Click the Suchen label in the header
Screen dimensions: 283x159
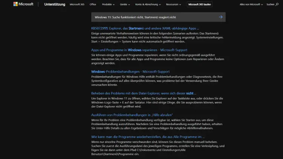[x=271, y=4]
